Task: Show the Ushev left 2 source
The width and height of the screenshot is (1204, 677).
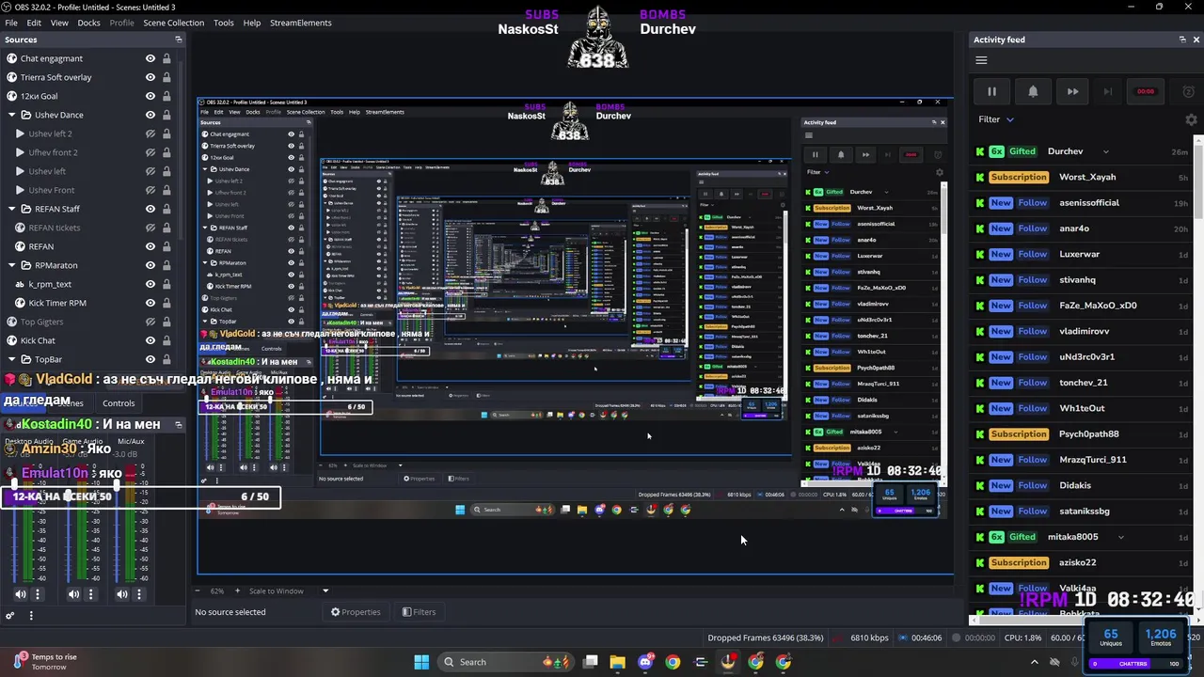Action: 150,134
